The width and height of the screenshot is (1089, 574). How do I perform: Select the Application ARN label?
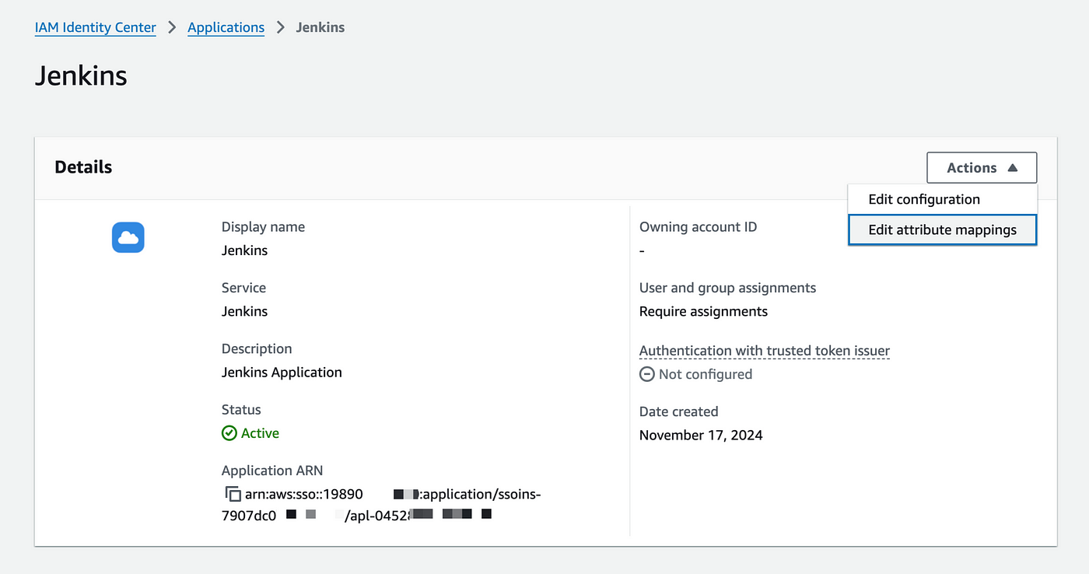pyautogui.click(x=272, y=471)
